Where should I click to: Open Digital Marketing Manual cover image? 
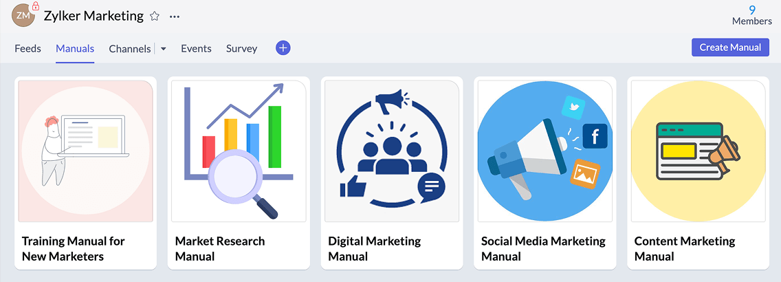(x=392, y=151)
